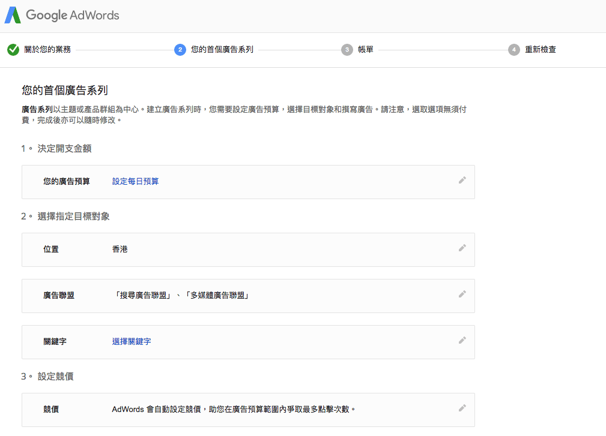Click the Google AdWords logo

click(x=62, y=15)
